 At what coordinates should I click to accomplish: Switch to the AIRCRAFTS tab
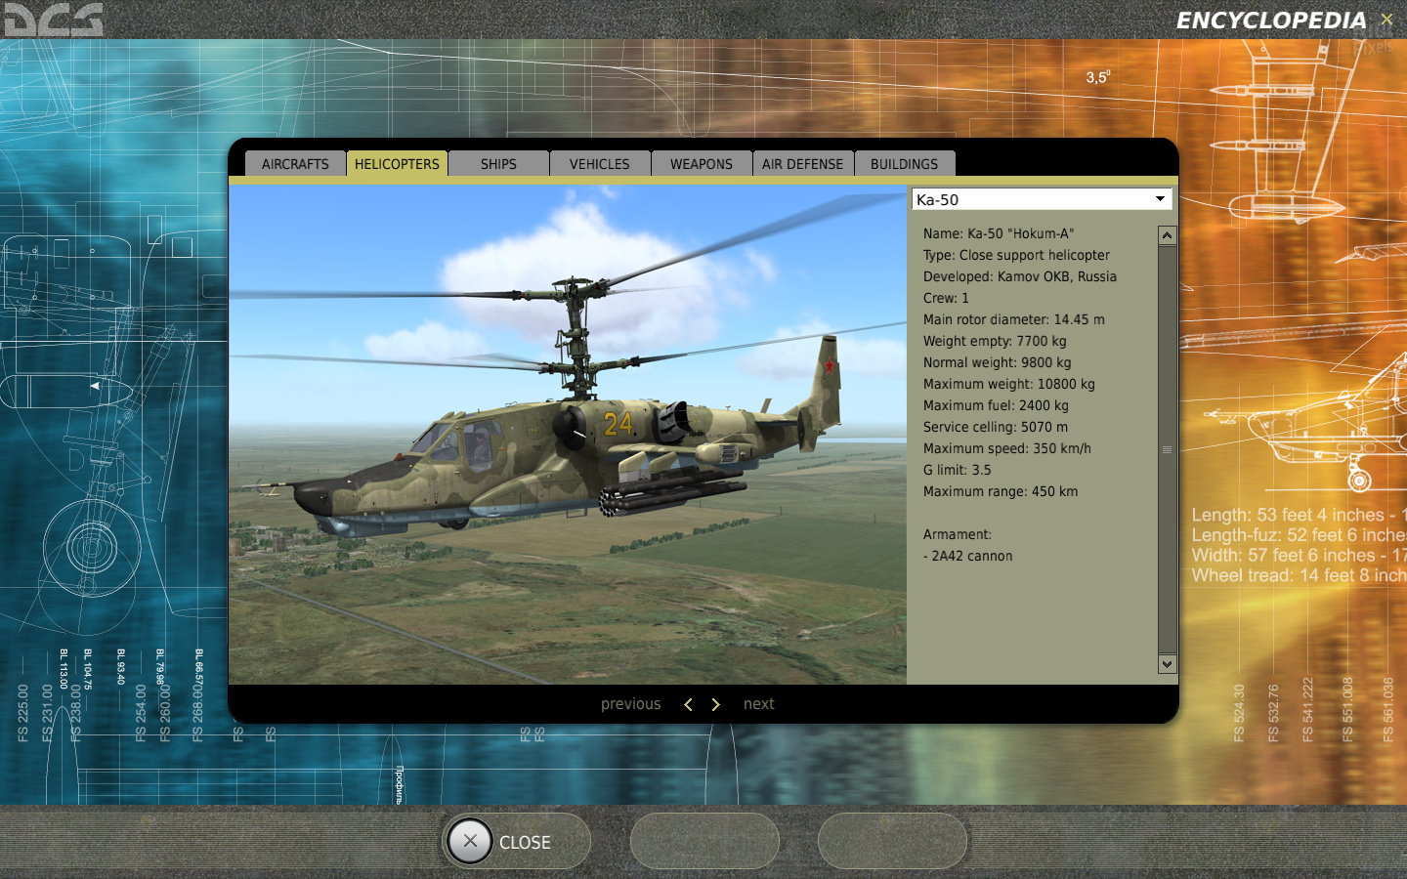point(295,164)
